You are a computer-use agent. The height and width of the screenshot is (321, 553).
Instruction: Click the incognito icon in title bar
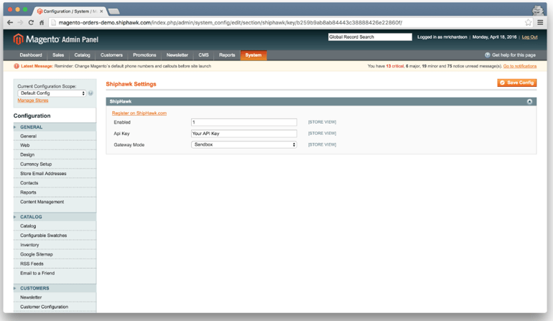click(537, 10)
